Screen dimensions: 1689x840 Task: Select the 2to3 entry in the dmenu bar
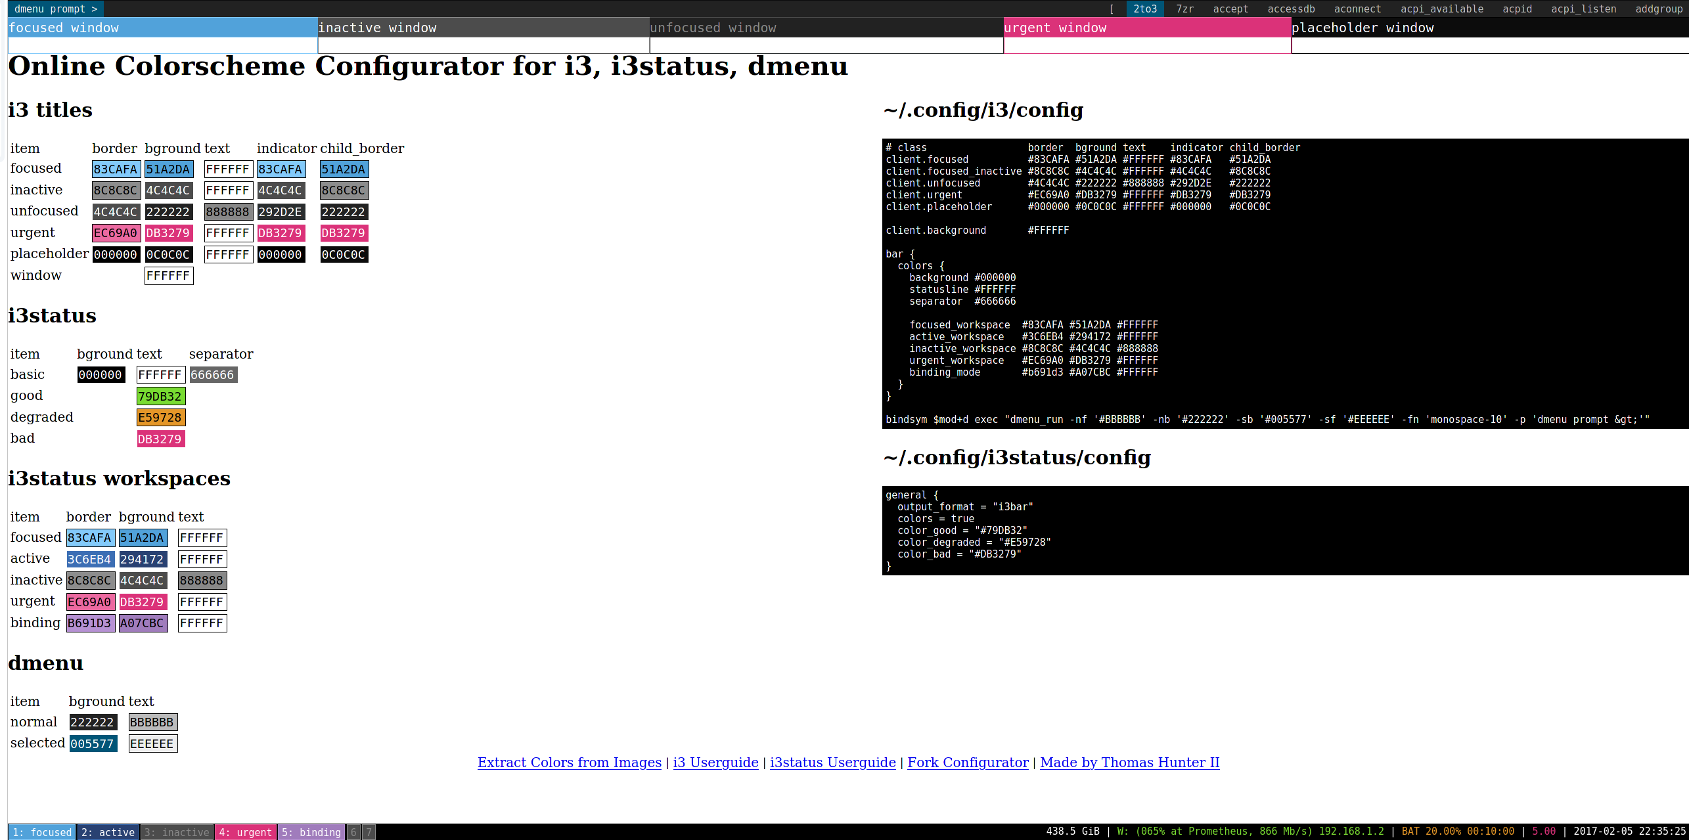1145,9
